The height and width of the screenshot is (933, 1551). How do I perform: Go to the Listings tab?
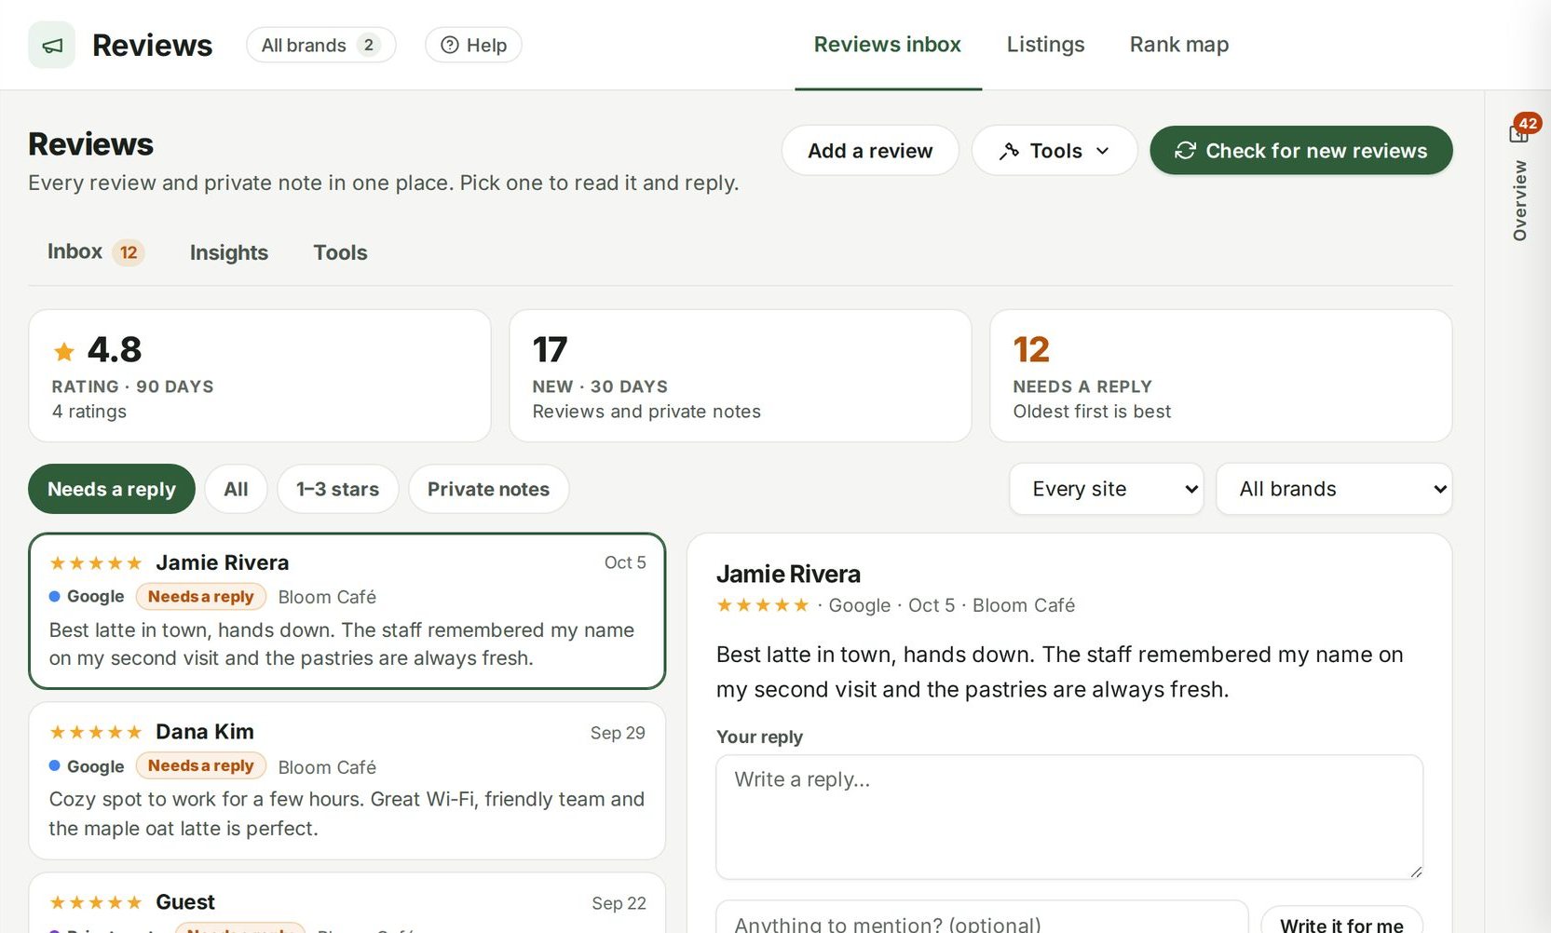pos(1045,45)
